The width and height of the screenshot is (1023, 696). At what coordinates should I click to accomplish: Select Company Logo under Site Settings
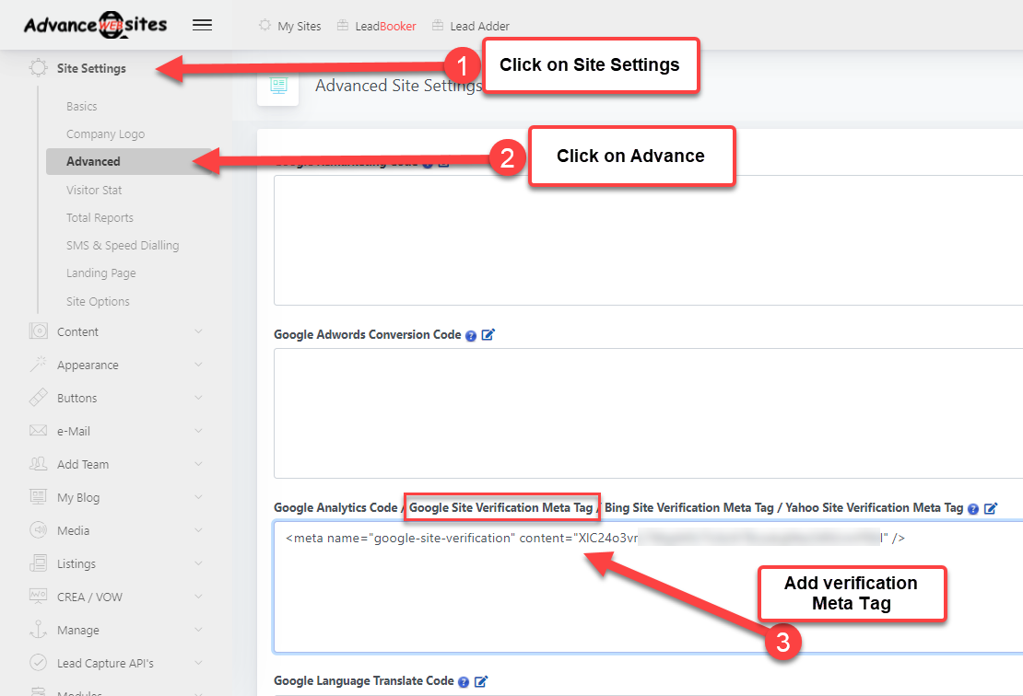105,134
